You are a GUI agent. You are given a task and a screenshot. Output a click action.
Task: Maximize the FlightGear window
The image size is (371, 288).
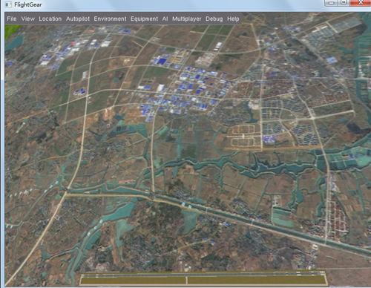(x=344, y=3)
